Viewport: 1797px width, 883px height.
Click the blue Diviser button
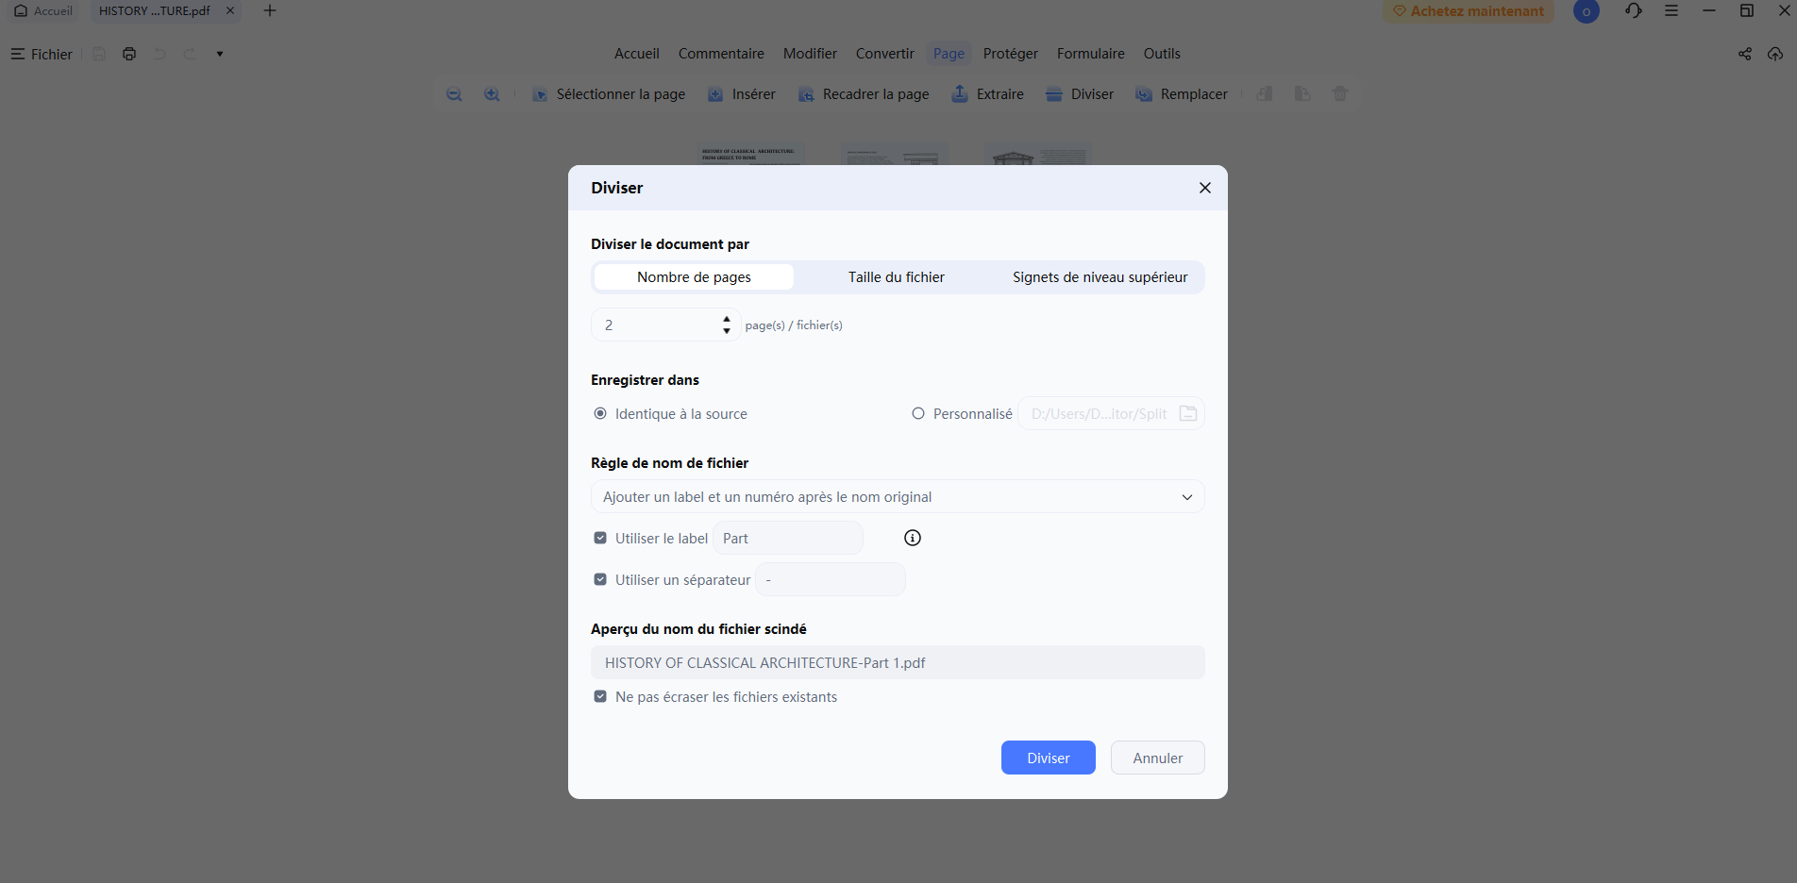tap(1049, 758)
